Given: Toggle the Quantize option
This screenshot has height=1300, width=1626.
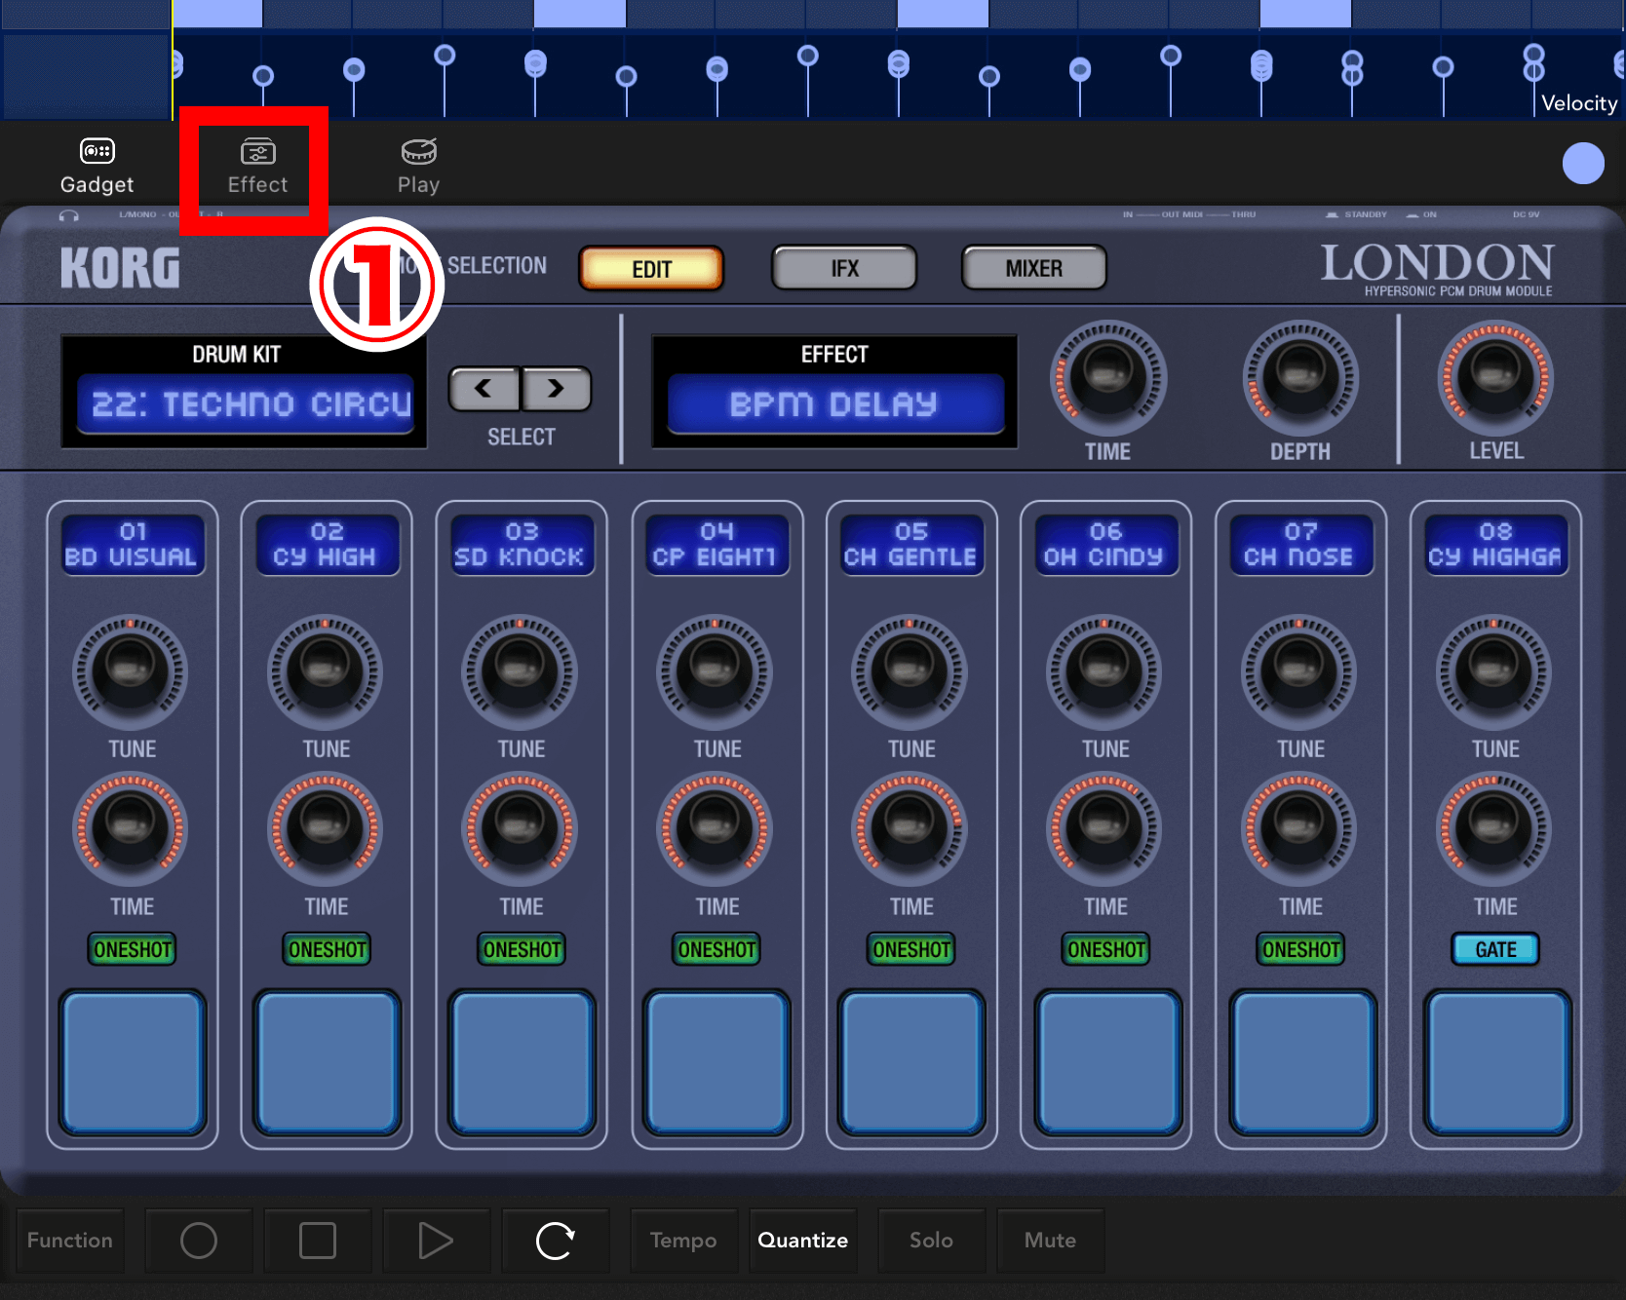Looking at the screenshot, I should click(x=803, y=1241).
